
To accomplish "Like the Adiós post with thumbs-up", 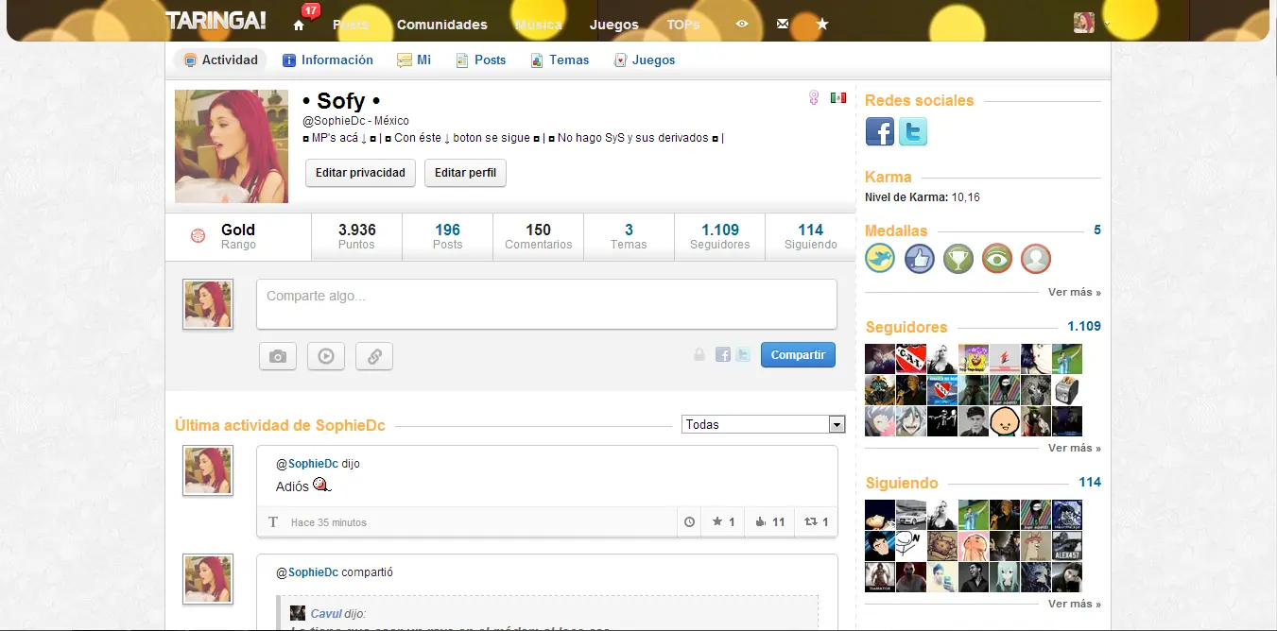I will (x=770, y=521).
